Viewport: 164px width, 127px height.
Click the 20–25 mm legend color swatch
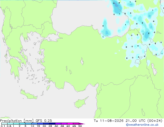[46, 124]
